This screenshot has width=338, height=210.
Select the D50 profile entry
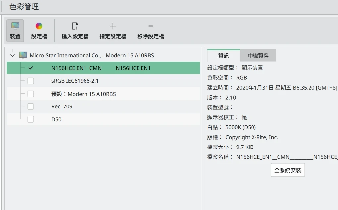click(56, 119)
